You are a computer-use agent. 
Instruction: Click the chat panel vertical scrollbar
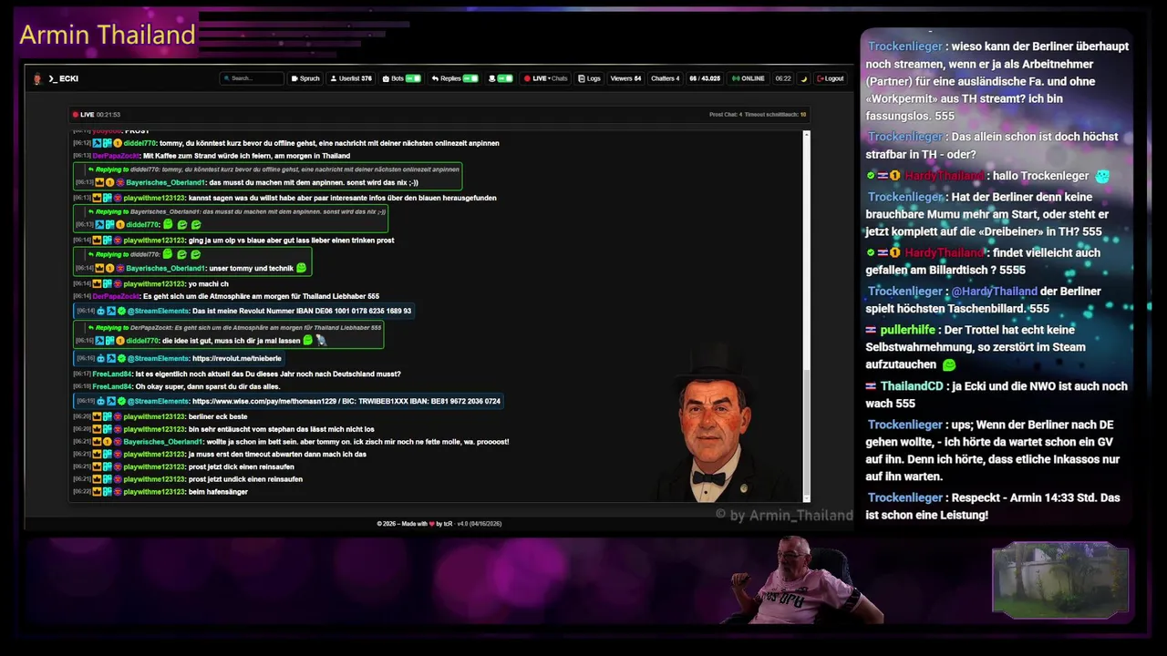pyautogui.click(x=806, y=315)
